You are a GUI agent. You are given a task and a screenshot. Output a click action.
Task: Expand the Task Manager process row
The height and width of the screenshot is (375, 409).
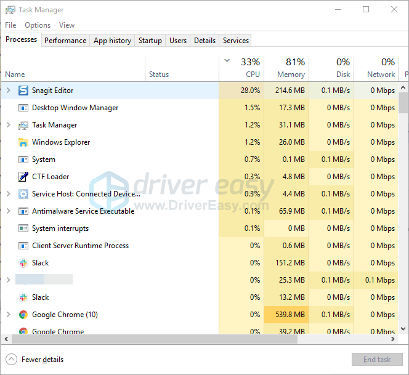8,125
